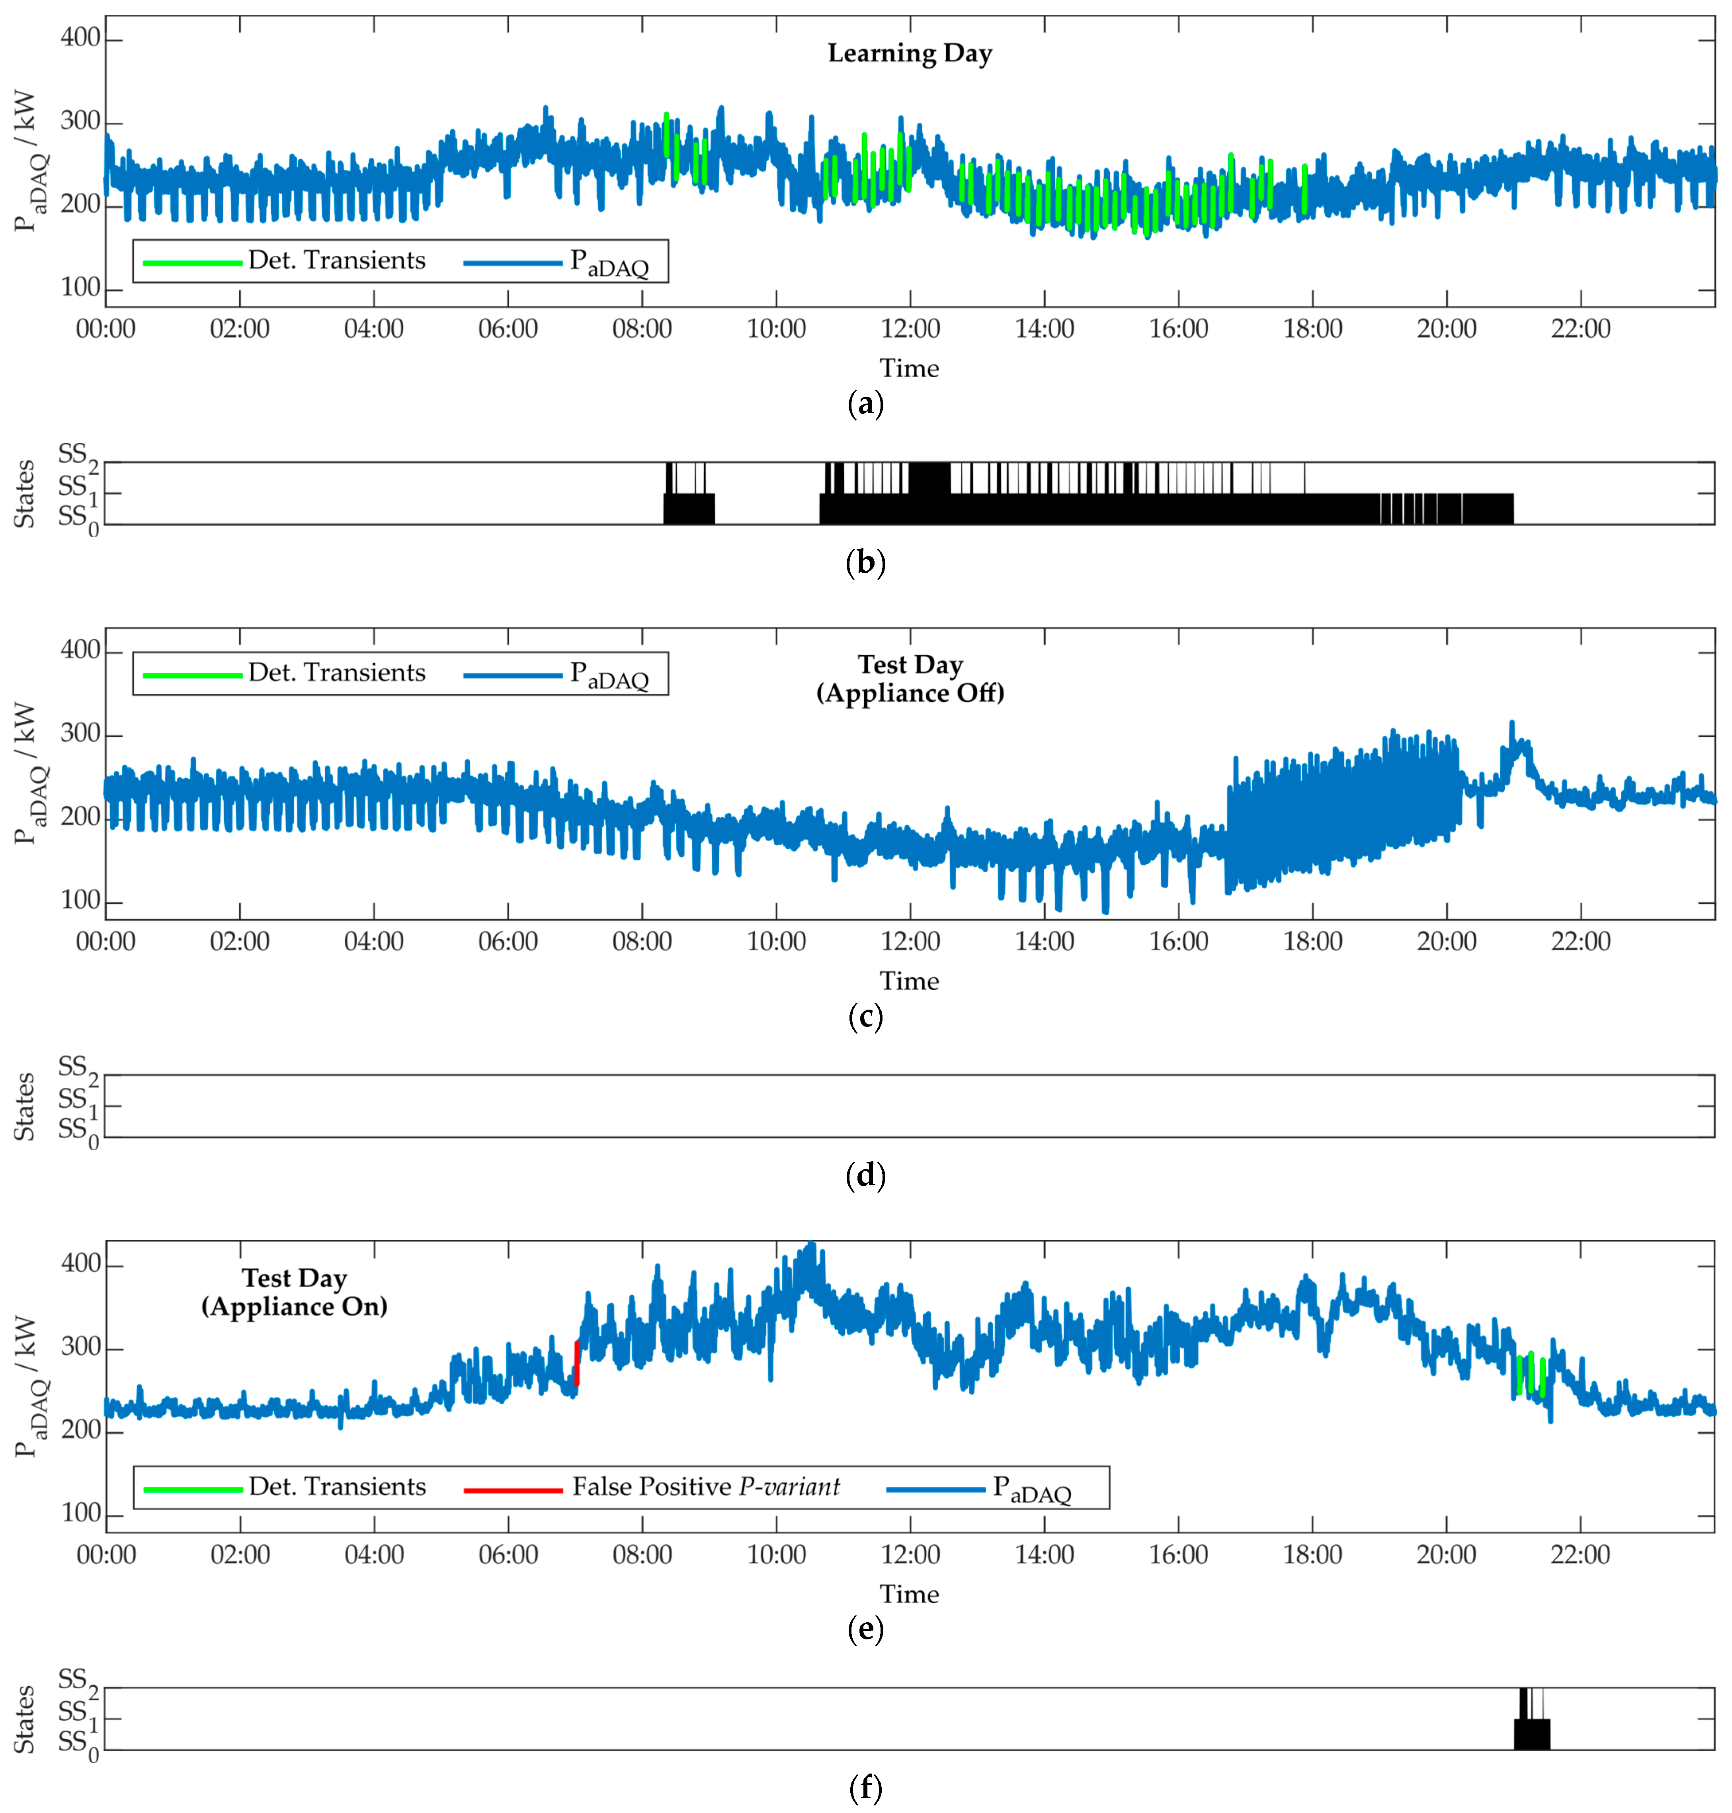Click the 'Test Day (Appliance On)' title
The width and height of the screenshot is (1732, 1813).
pos(294,1292)
